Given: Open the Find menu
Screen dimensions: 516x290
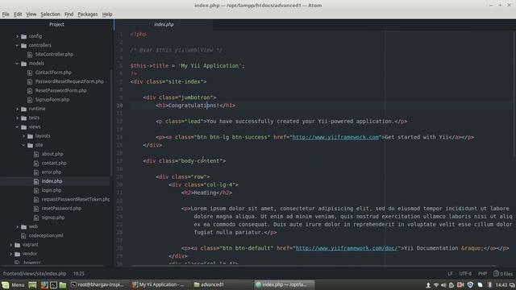Looking at the screenshot, I should click(69, 14).
